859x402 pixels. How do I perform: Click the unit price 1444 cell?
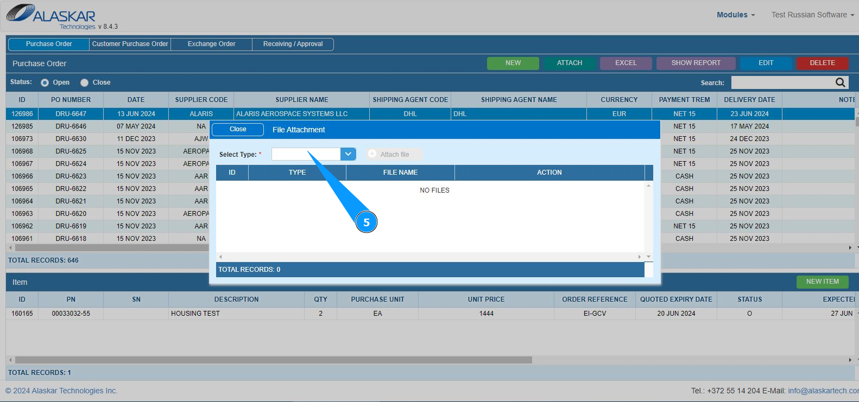point(487,314)
